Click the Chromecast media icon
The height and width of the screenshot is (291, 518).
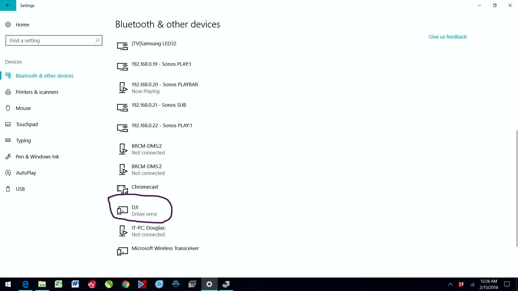122,189
